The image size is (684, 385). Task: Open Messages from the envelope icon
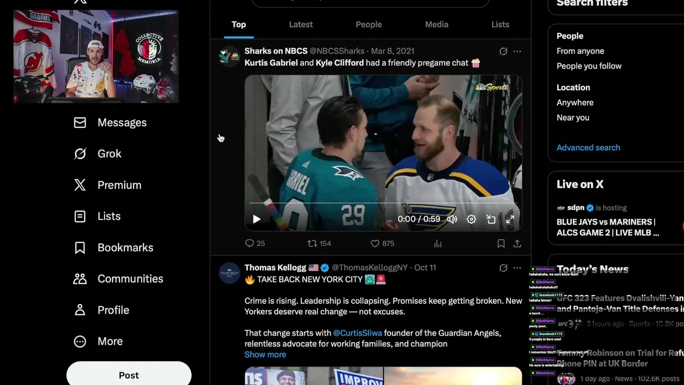pyautogui.click(x=80, y=122)
